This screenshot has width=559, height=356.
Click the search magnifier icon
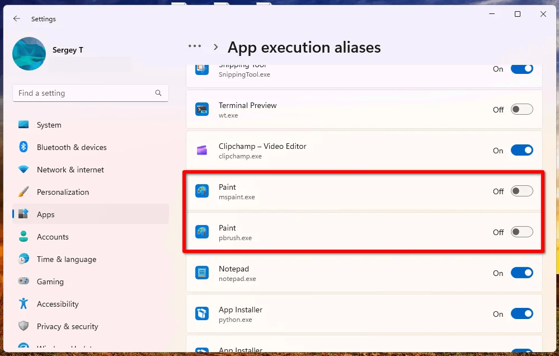click(158, 93)
